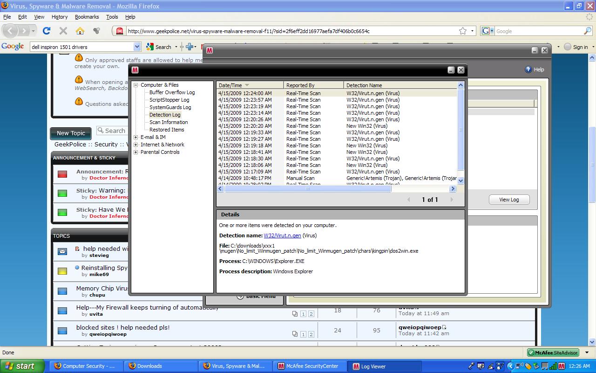Open the back/forward history dropdown arrow
The width and height of the screenshot is (596, 373).
(34, 31)
